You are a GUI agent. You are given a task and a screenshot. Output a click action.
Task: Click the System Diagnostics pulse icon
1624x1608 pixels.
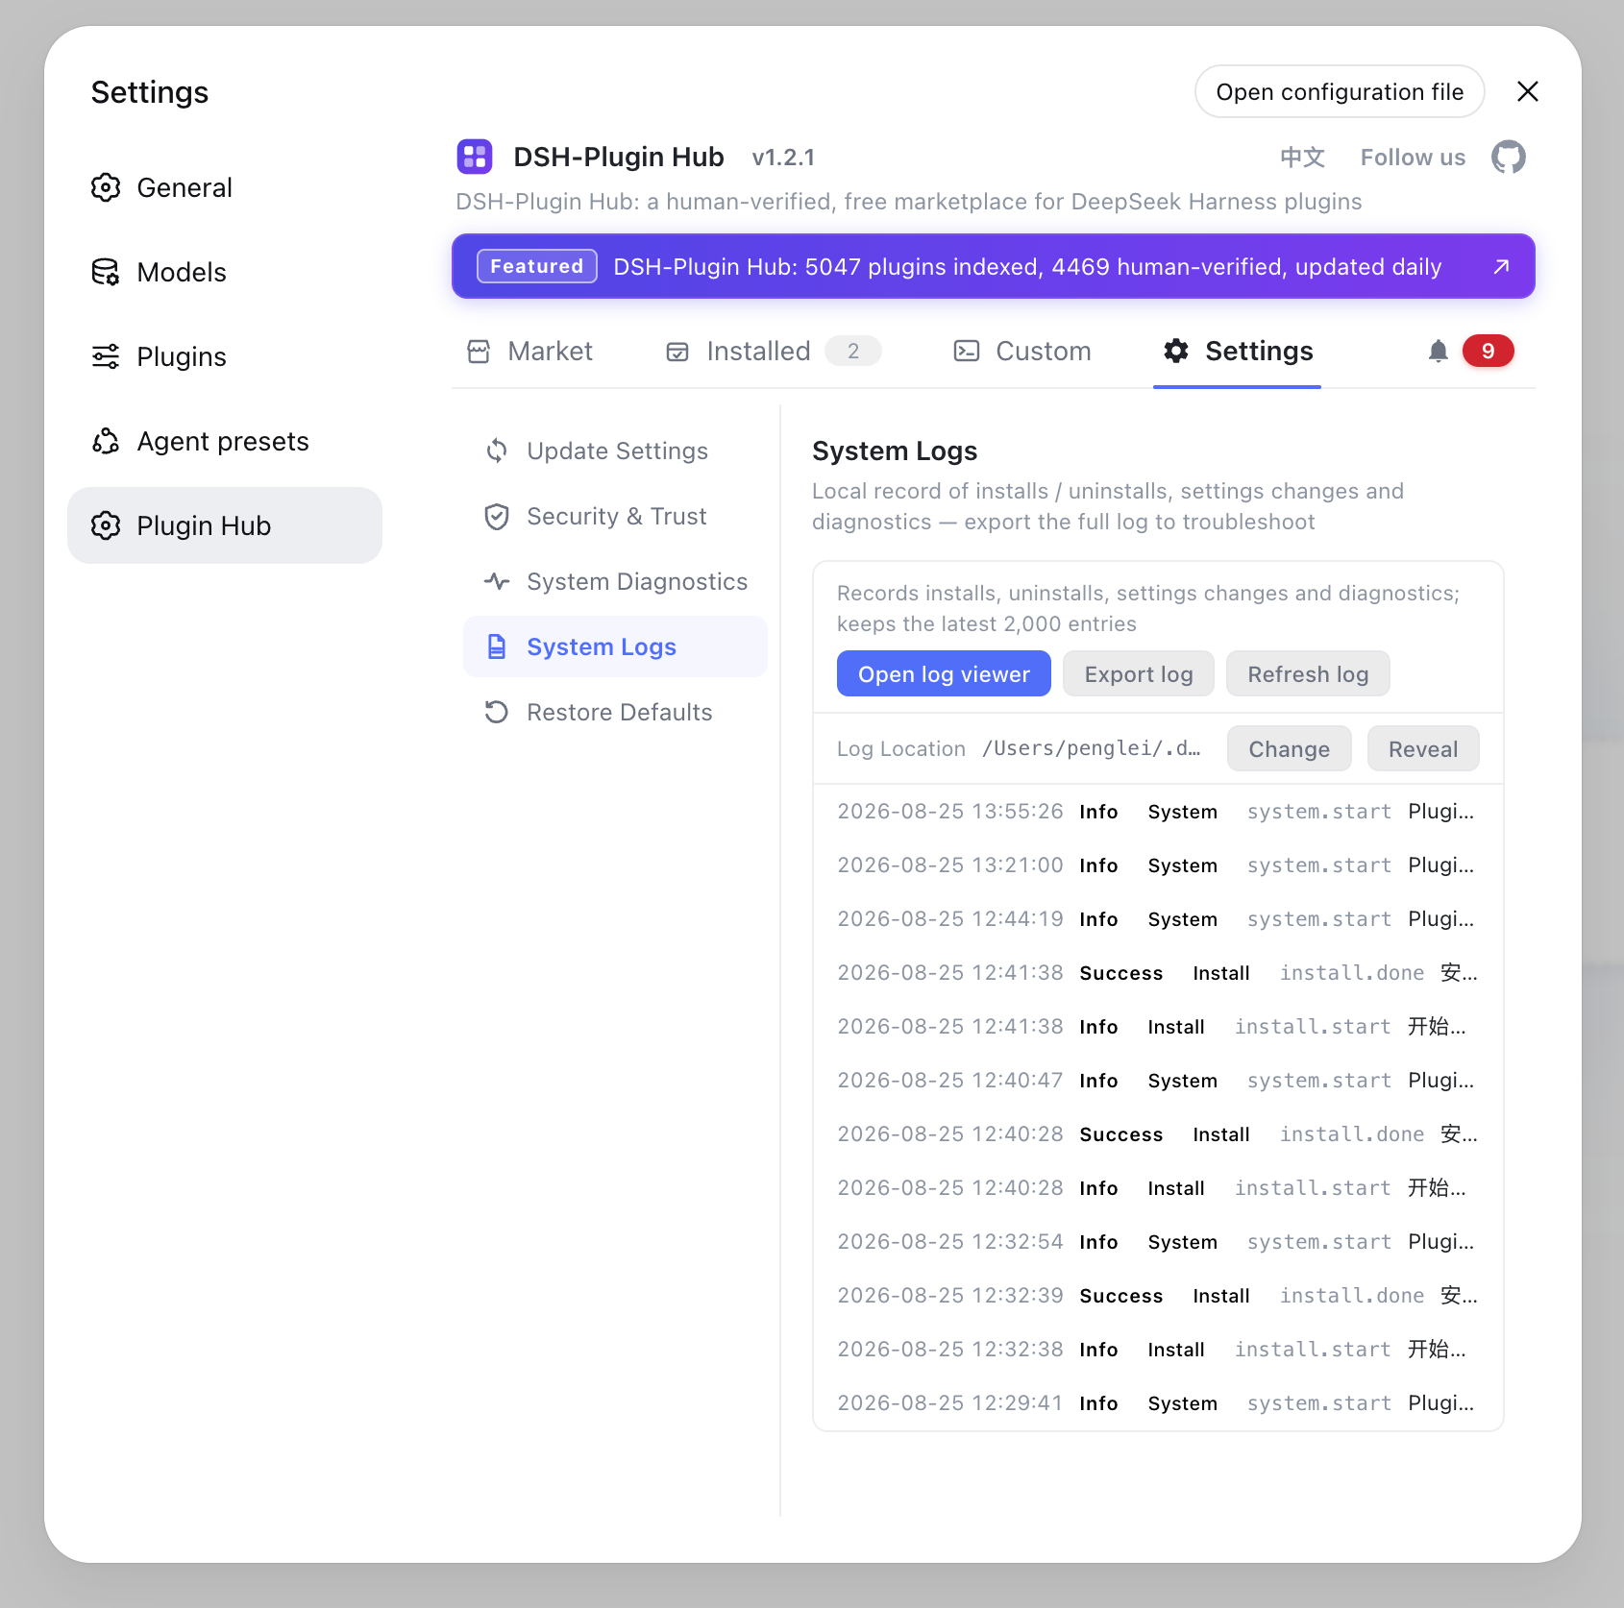click(497, 581)
